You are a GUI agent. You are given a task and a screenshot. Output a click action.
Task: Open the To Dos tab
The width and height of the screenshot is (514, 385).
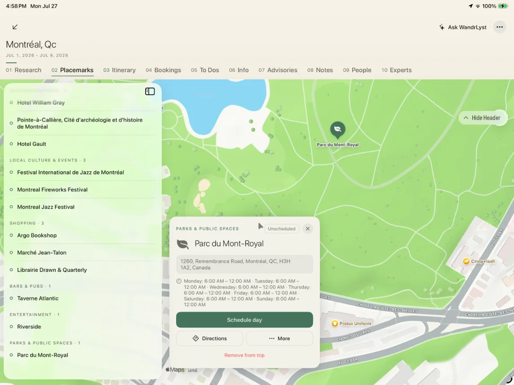[205, 70]
